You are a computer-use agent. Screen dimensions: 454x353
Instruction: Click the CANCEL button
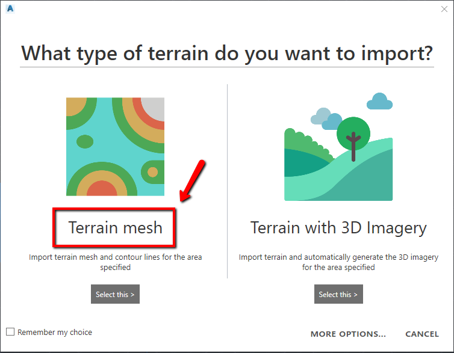[x=422, y=334]
